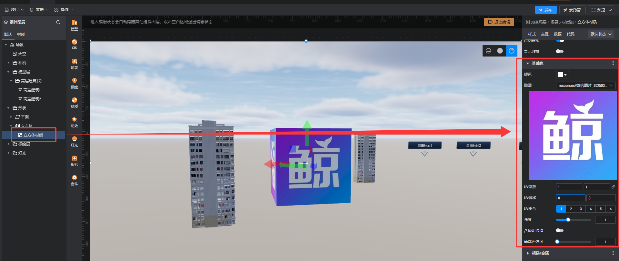The height and width of the screenshot is (261, 619).
Task: Open 粗糙/金属 section more options menu
Action: pos(613,253)
